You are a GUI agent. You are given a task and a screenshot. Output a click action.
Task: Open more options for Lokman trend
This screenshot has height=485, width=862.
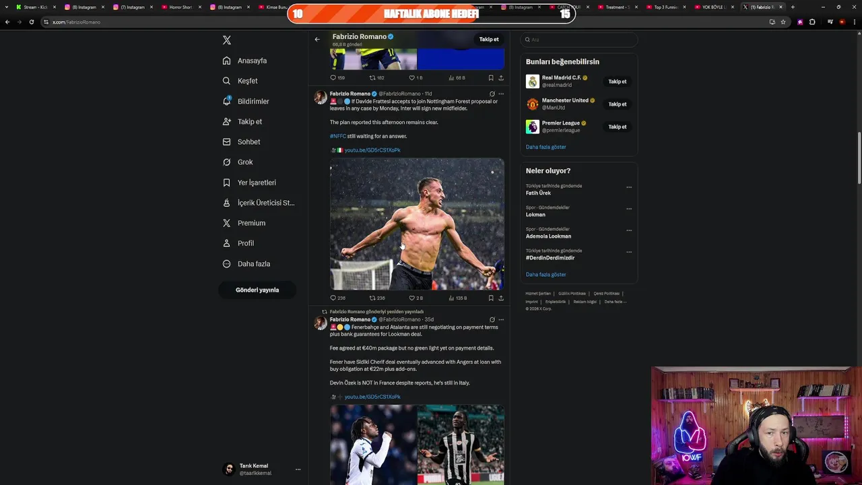point(629,209)
